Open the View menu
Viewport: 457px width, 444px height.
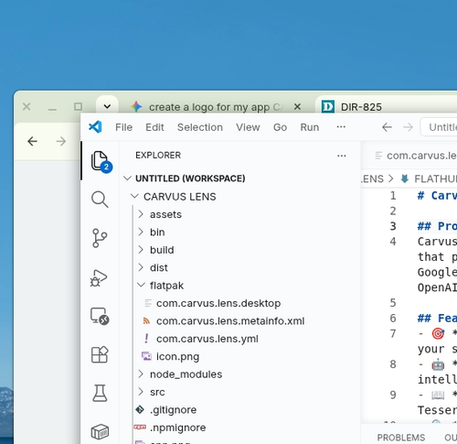(248, 127)
